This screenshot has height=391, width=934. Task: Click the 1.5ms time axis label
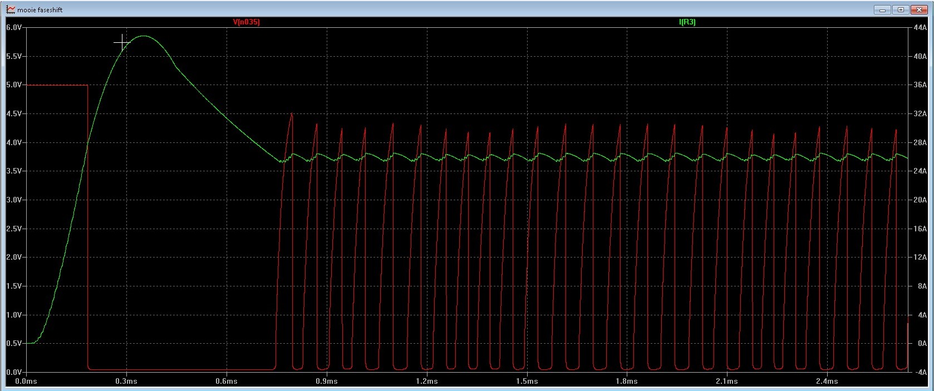click(x=527, y=382)
